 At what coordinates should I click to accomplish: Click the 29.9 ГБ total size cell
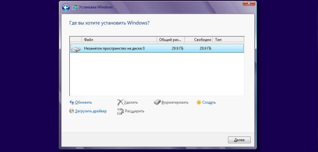[x=177, y=49]
